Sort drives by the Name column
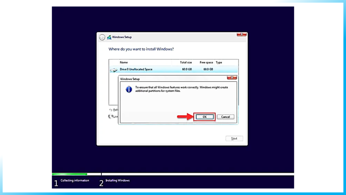 pyautogui.click(x=123, y=62)
